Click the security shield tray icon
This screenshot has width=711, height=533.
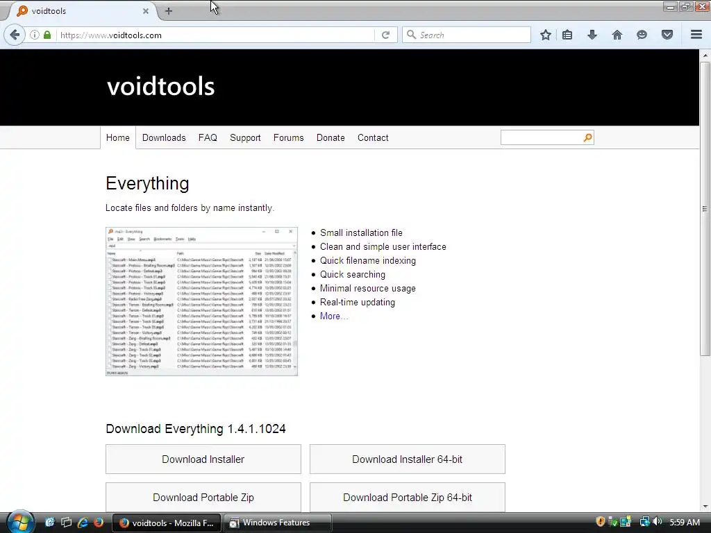pyautogui.click(x=601, y=522)
